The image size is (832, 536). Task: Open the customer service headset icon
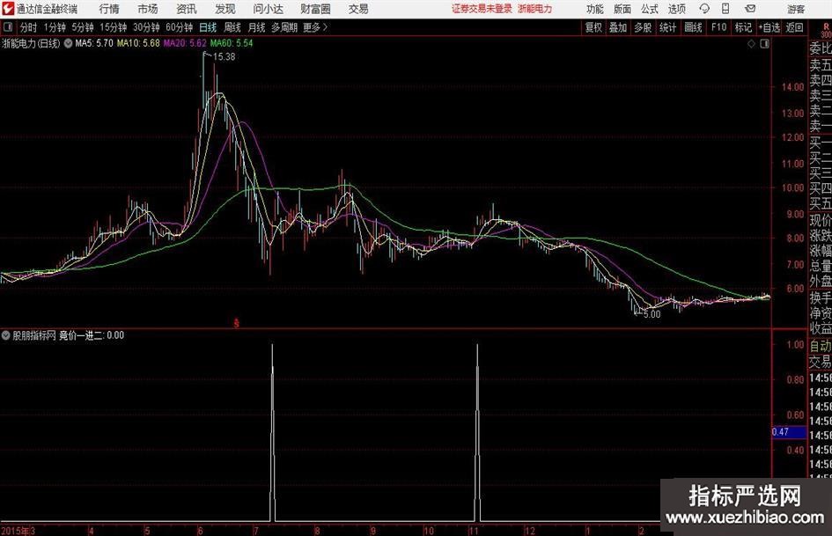pos(704,9)
